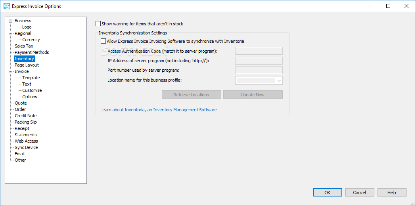
Task: Click the Port number input field
Action: [x=259, y=70]
